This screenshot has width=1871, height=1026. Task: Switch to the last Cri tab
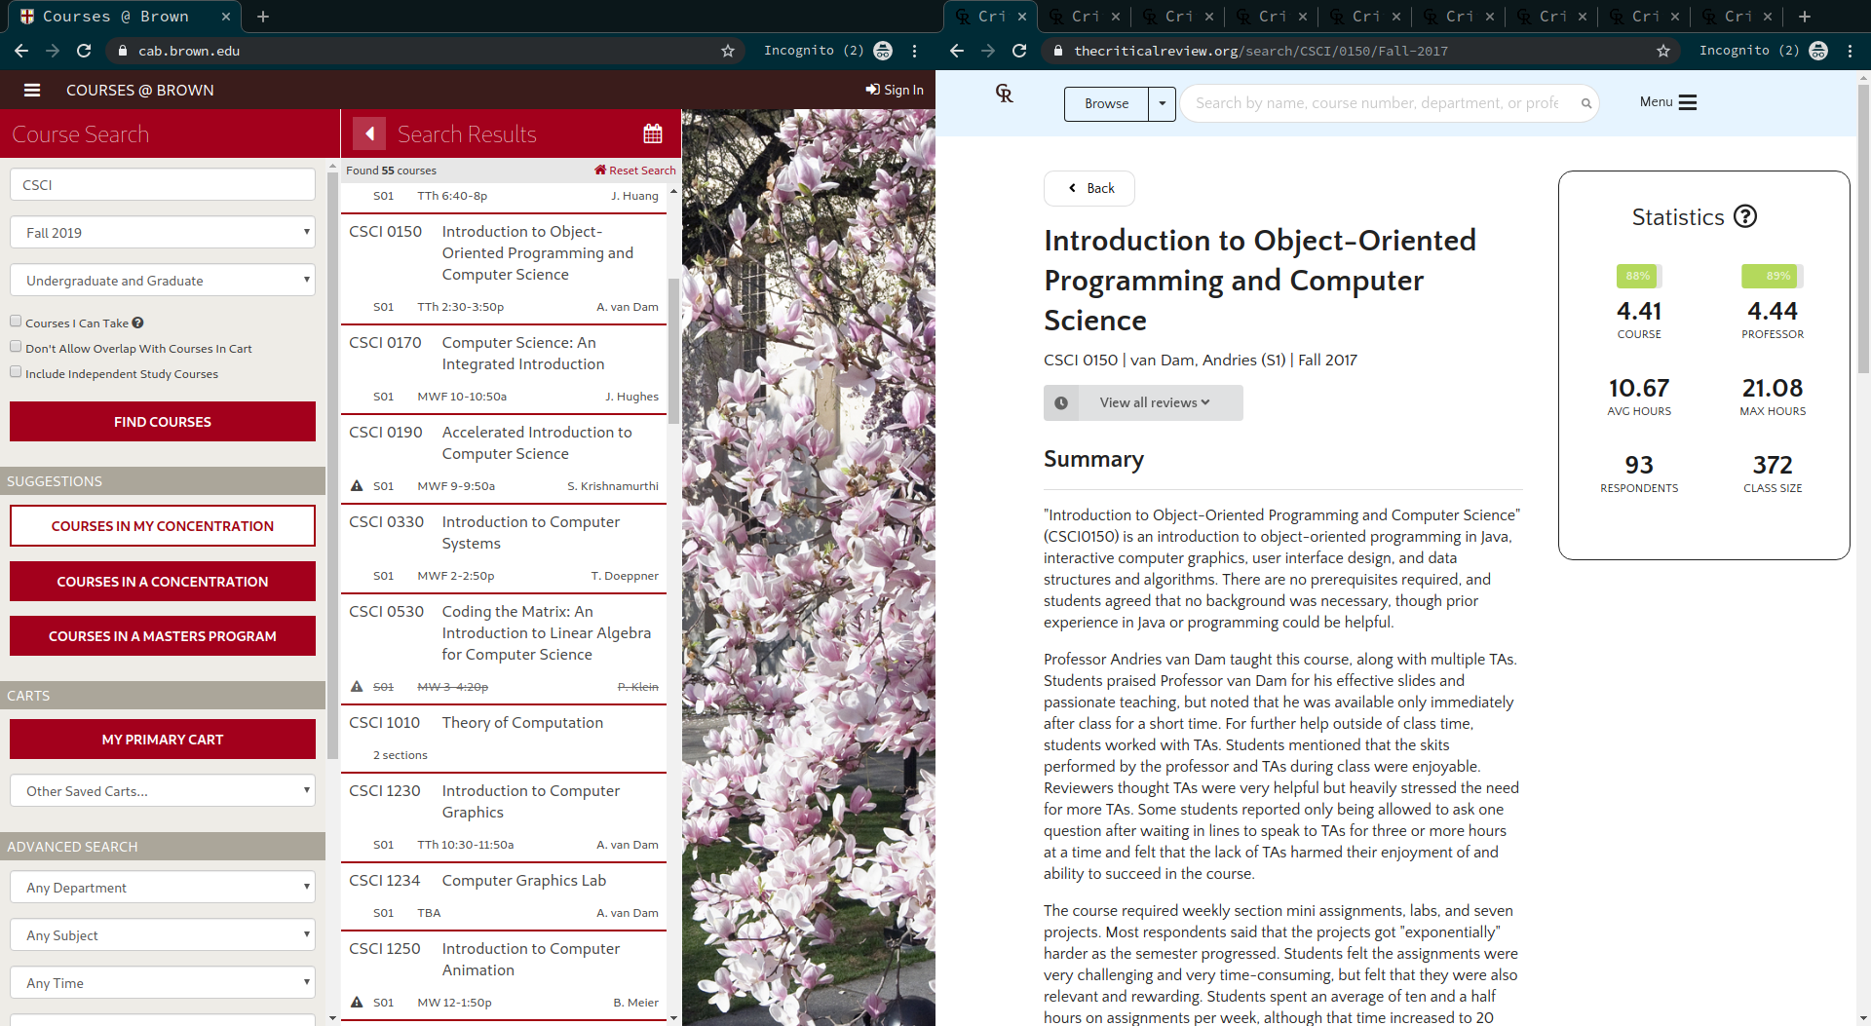1738,17
